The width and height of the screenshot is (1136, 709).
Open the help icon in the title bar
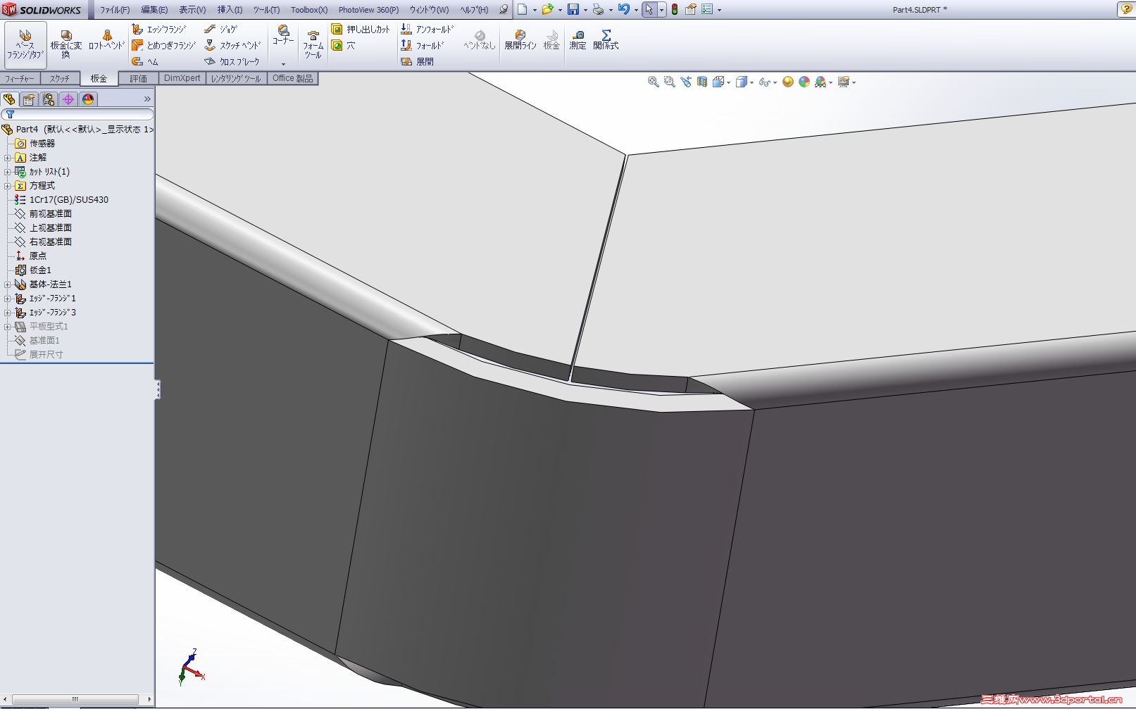[1125, 10]
